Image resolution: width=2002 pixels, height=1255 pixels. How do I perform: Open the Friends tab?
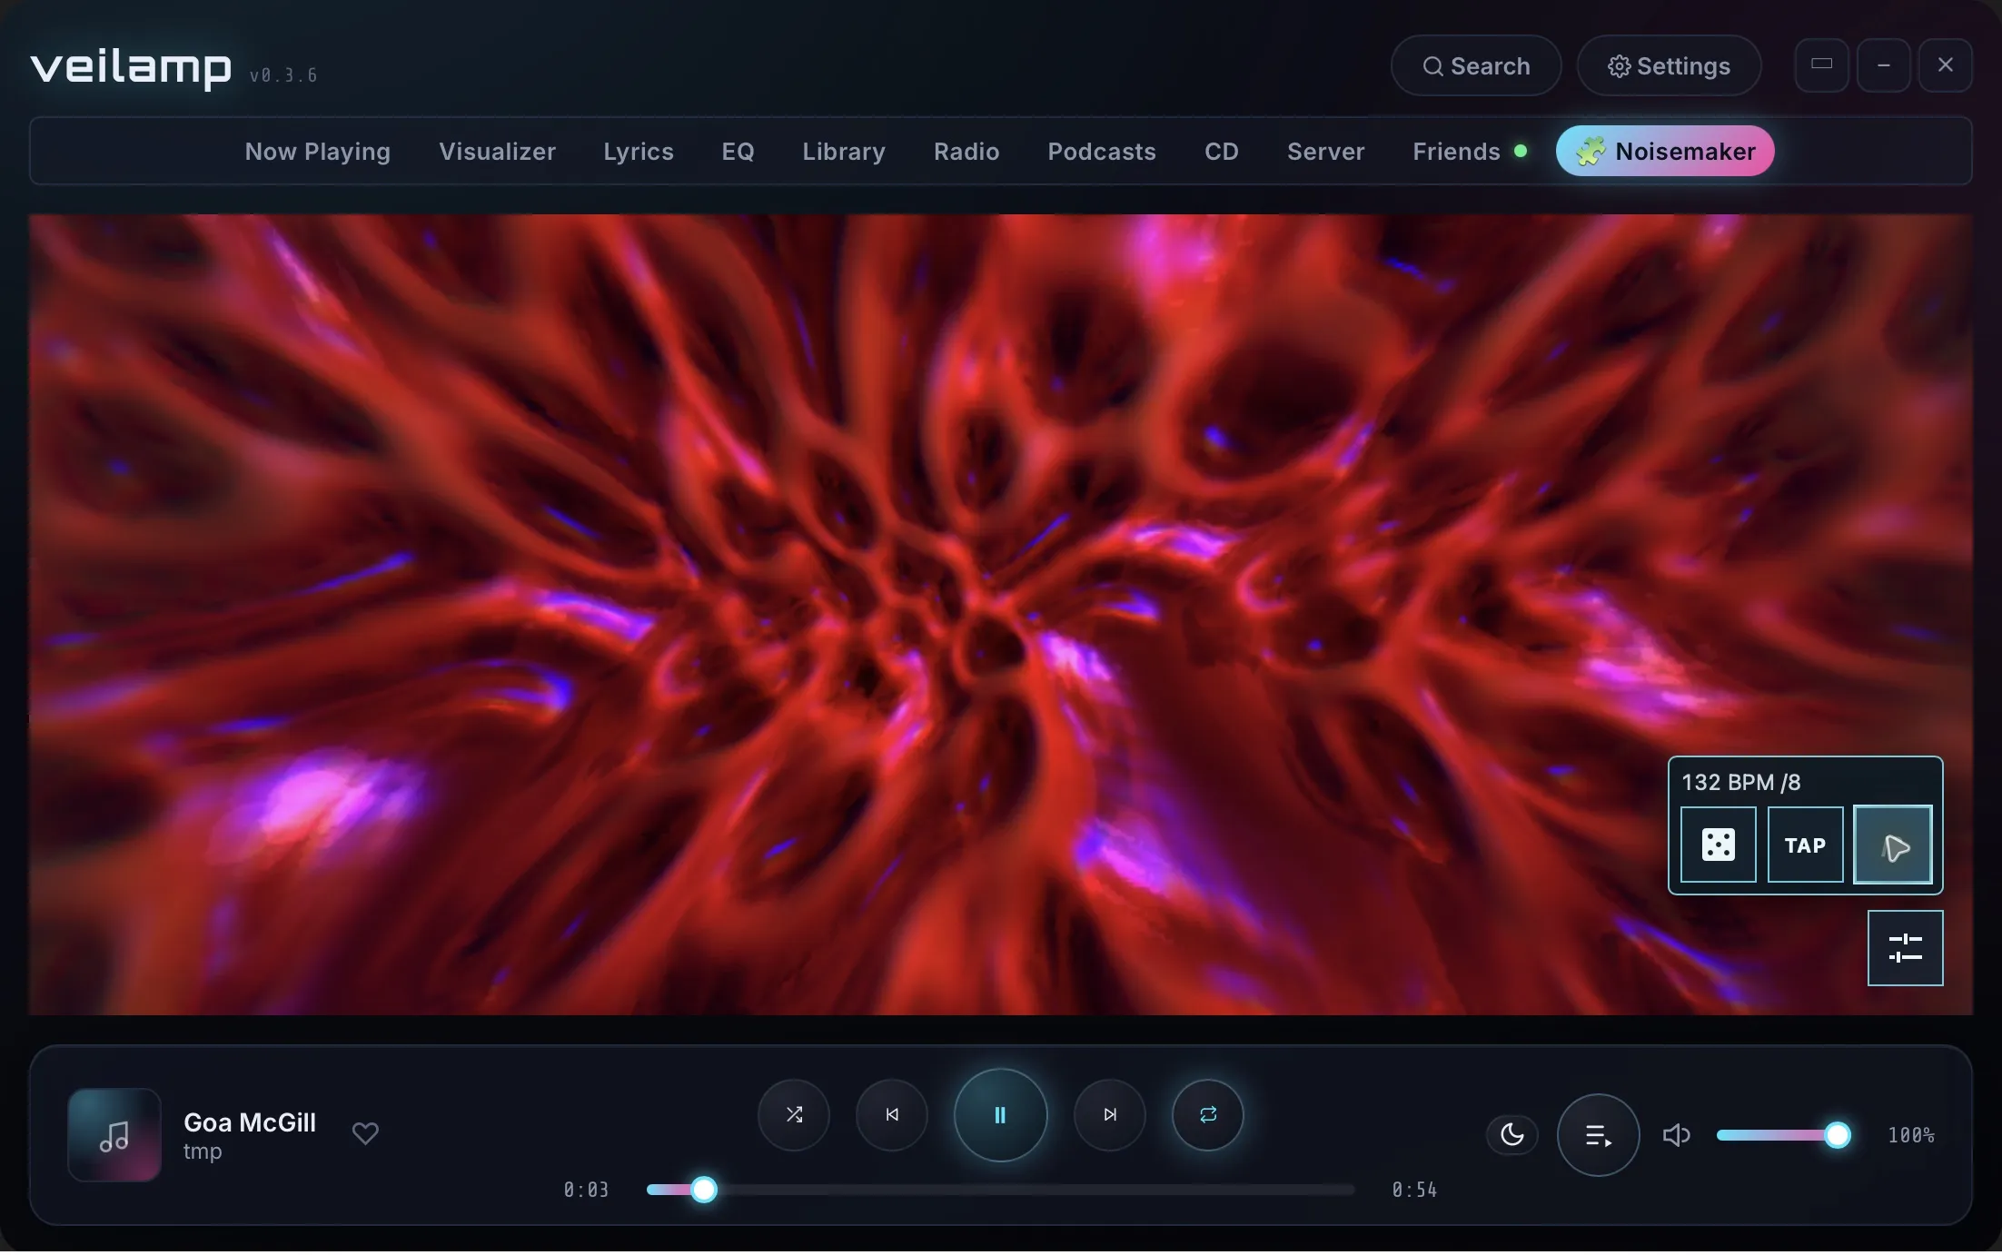tap(1469, 152)
